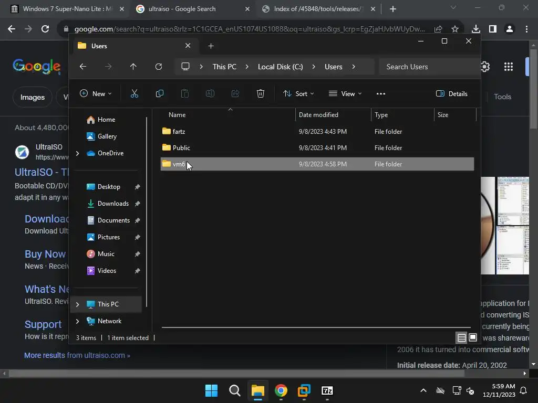Click the Share icon in Explorer toolbar
The image size is (538, 403).
click(235, 93)
